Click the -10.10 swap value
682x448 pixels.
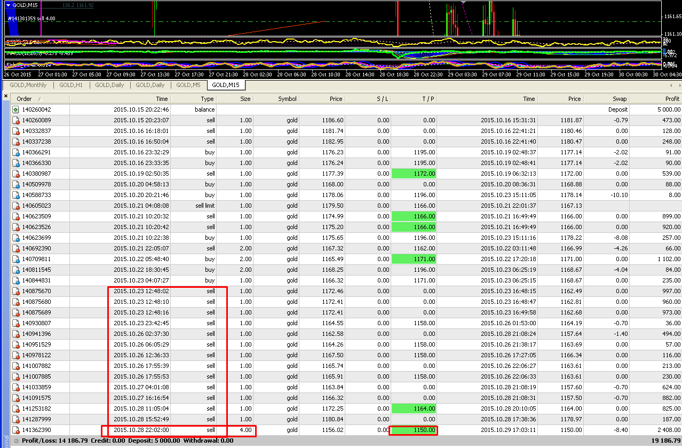(x=620, y=195)
